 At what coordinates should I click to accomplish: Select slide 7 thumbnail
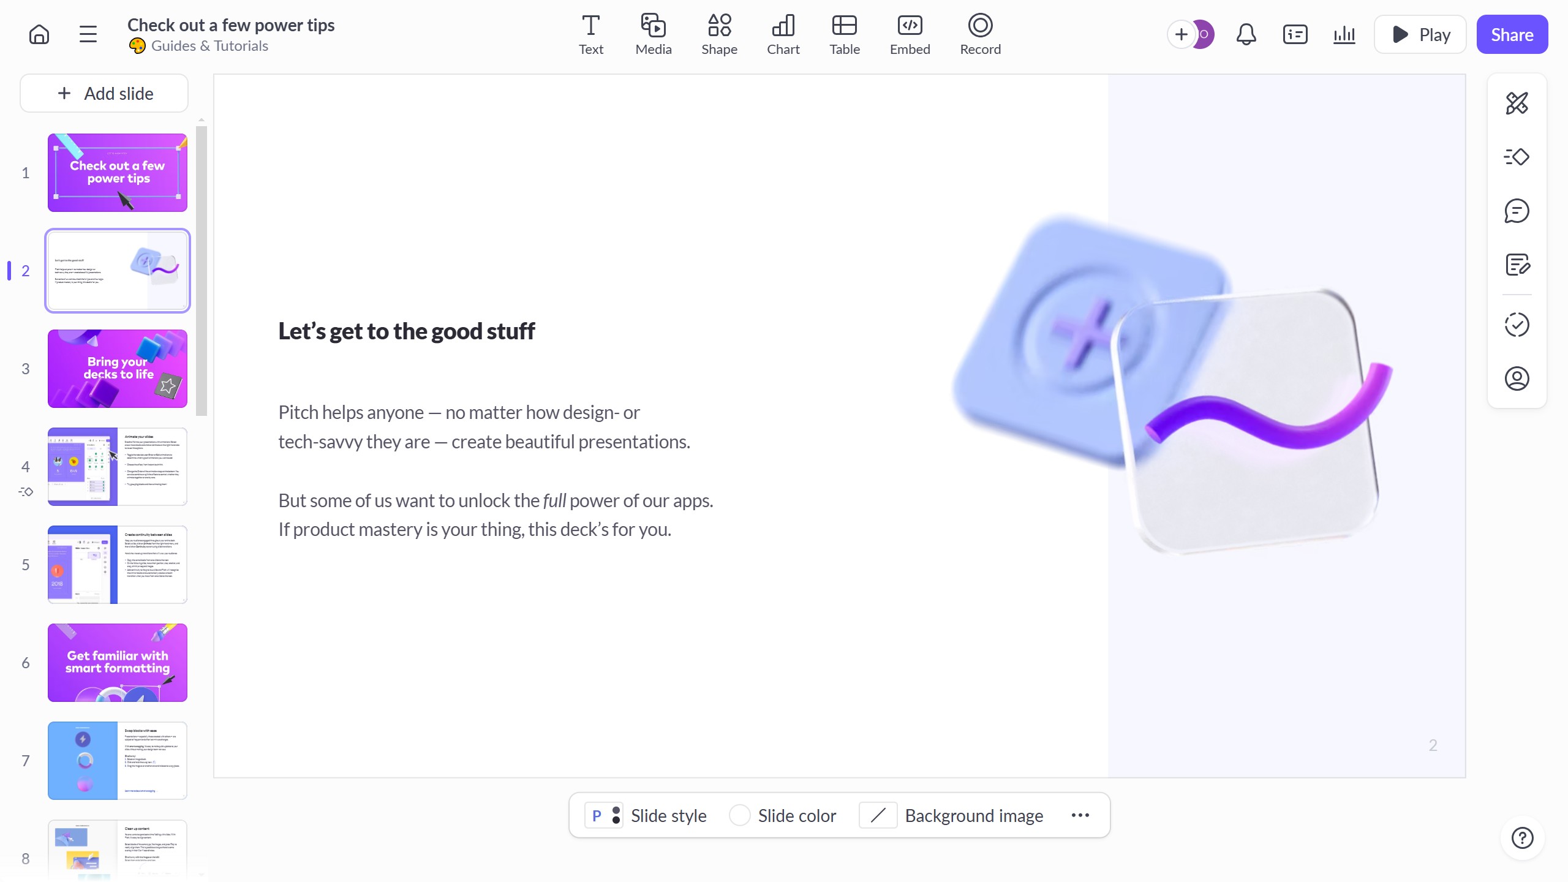[x=118, y=761]
